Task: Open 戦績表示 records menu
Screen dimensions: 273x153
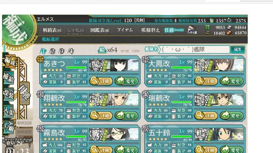Action: click(52, 30)
